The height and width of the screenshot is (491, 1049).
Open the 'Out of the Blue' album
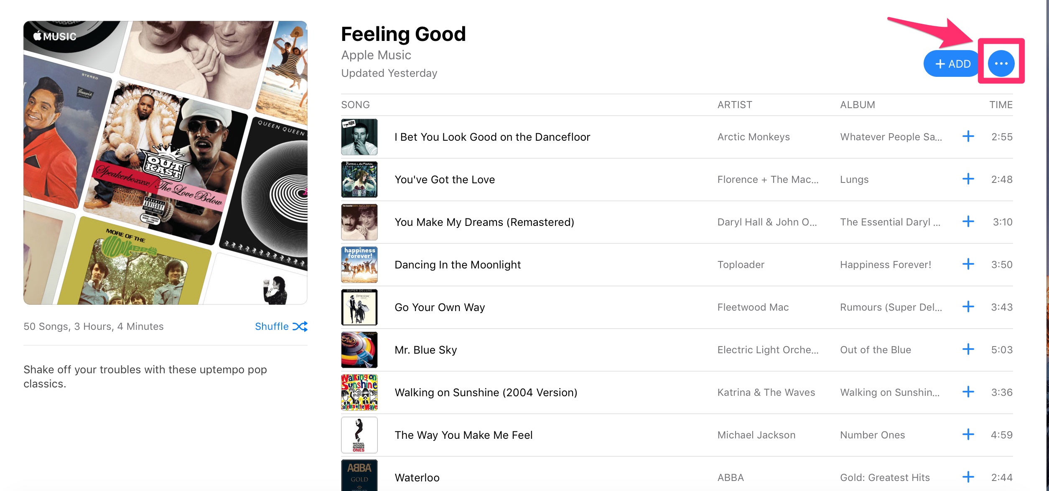pyautogui.click(x=875, y=350)
